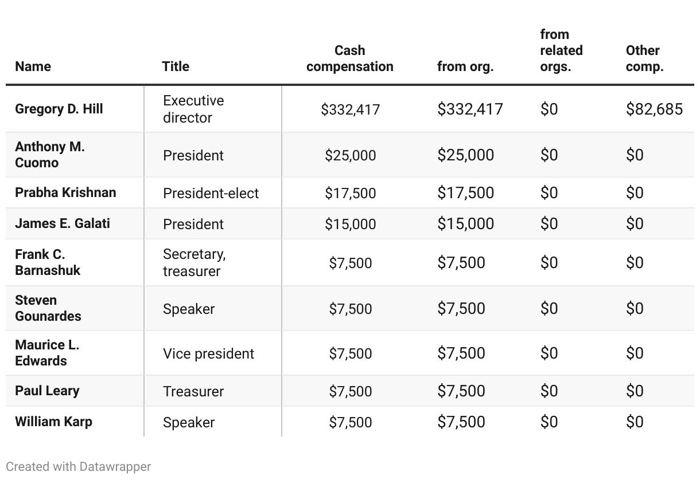Click the Executive director title cell
Viewport: 700px width, 480px height.
click(x=193, y=109)
